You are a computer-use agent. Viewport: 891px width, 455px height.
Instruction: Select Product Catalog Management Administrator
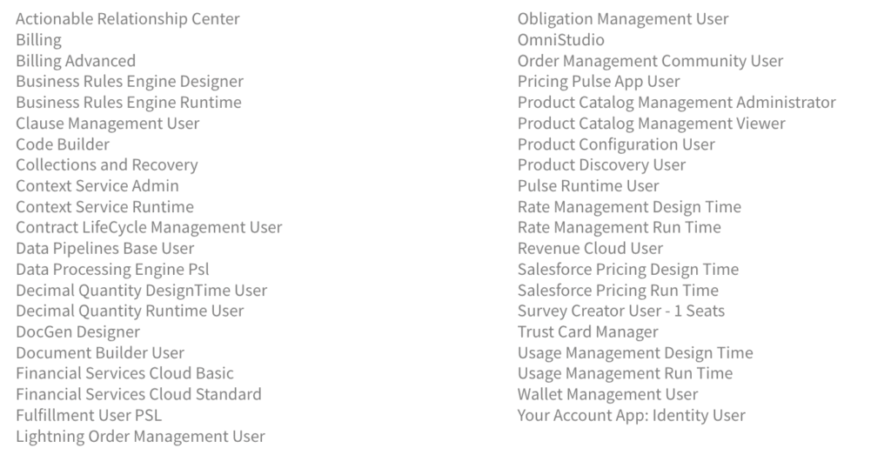tap(676, 103)
